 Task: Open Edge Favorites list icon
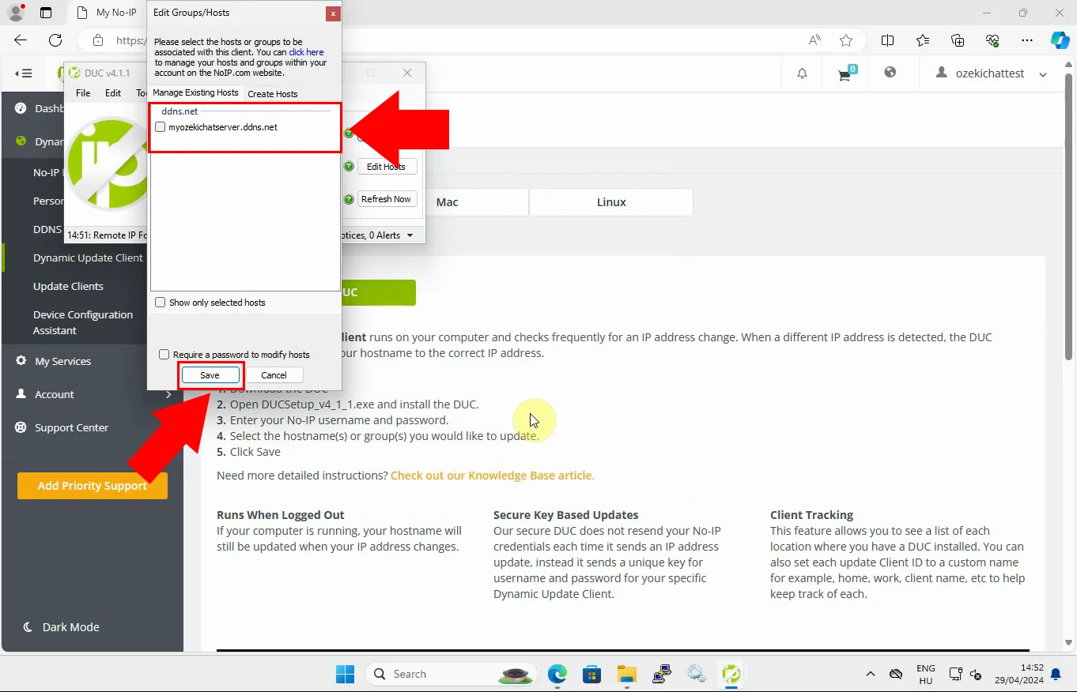tap(923, 40)
